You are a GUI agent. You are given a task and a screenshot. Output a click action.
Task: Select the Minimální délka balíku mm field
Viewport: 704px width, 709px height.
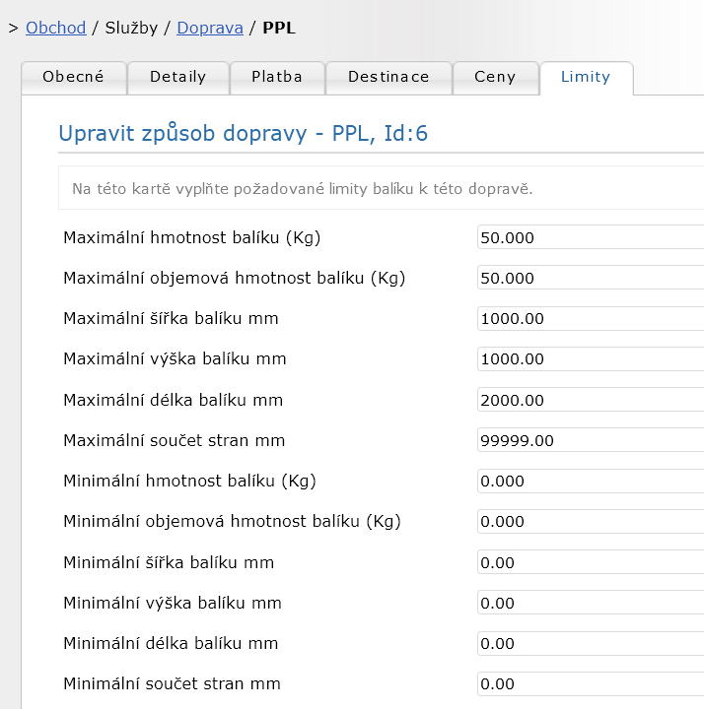591,643
